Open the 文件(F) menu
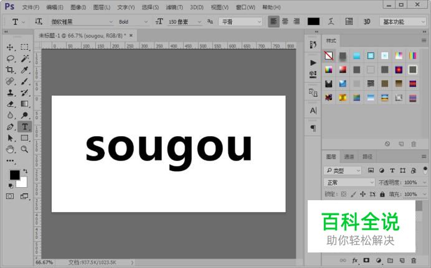This screenshot has height=268, width=431. [31, 7]
